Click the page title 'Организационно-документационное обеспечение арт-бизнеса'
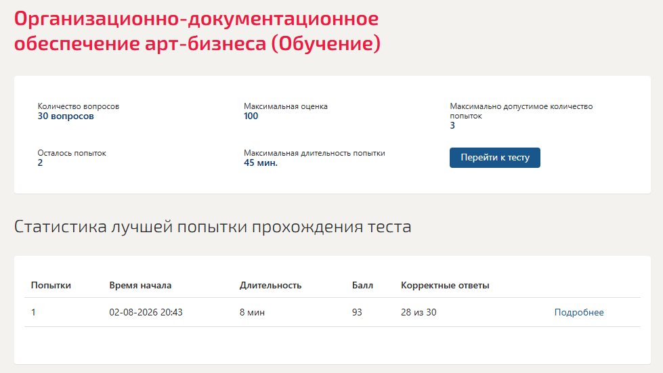Screen dimensions: 663x373 coord(197,31)
